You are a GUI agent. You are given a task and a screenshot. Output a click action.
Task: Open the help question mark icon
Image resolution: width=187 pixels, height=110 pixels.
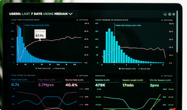(x=174, y=14)
